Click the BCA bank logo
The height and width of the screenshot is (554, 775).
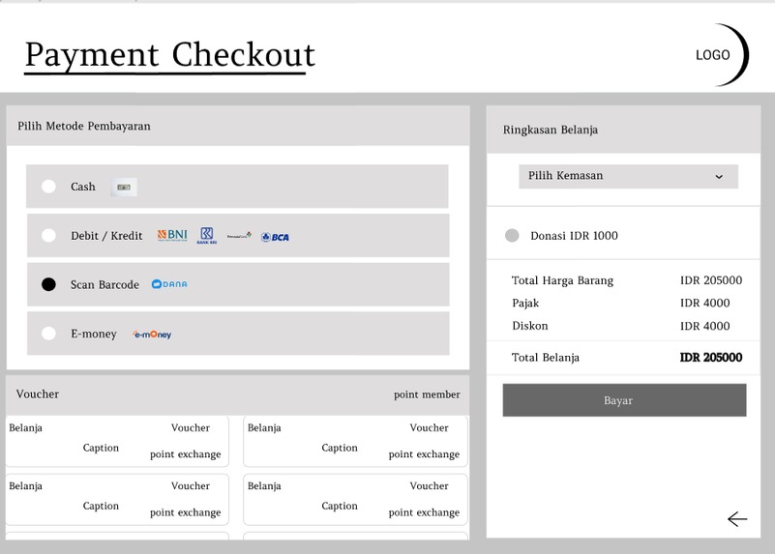point(275,237)
